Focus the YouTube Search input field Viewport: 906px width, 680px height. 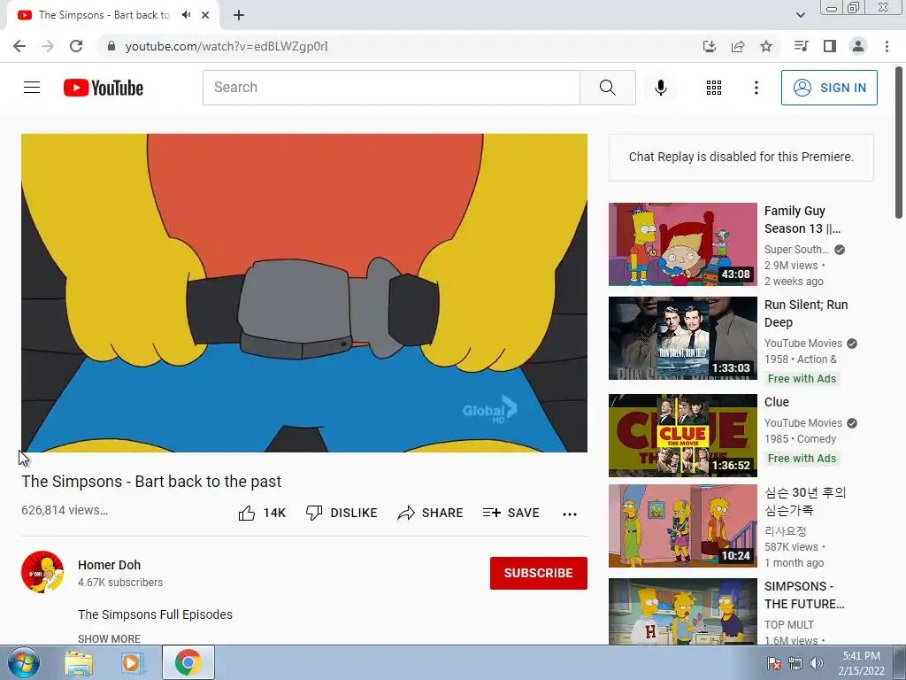(391, 88)
